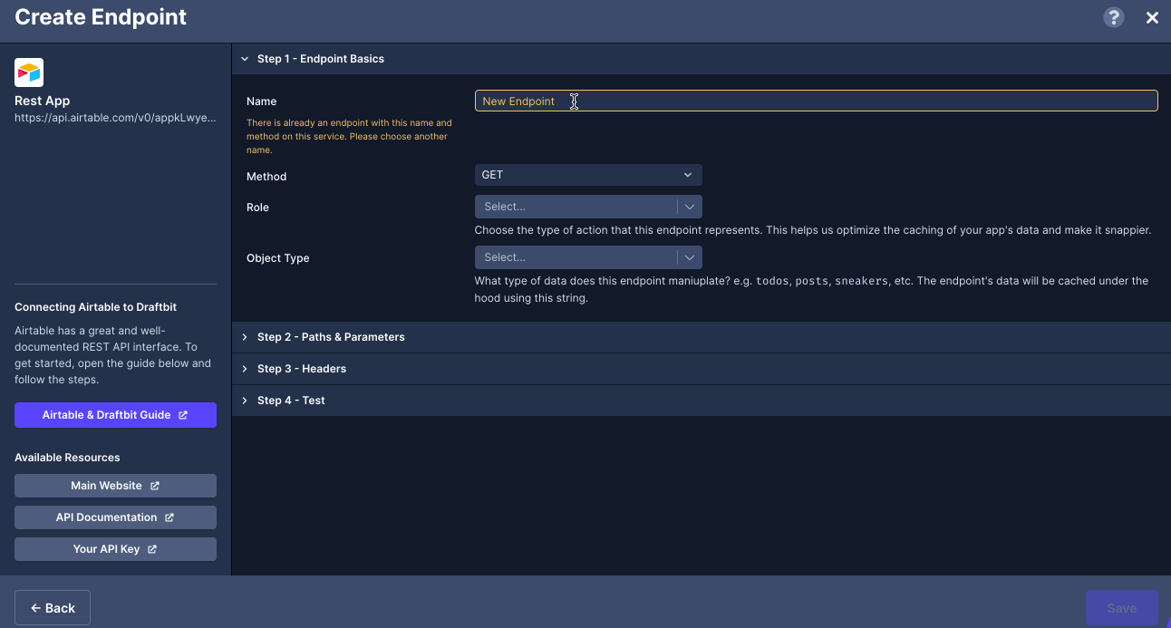Go back with the Back button
This screenshot has height=628, width=1171.
point(53,608)
